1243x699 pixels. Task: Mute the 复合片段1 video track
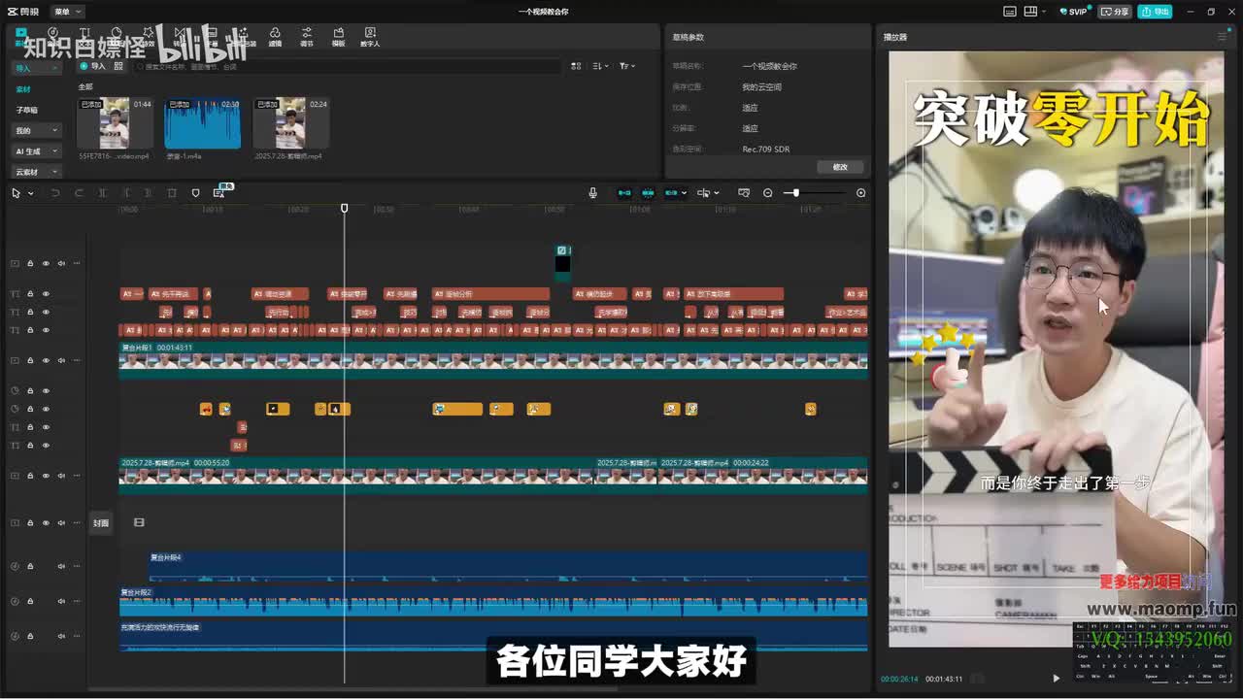[x=61, y=360]
